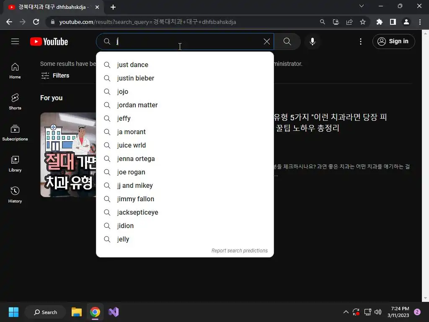Screen dimensions: 429x322
Task: Reload the page
Action: coord(36,22)
